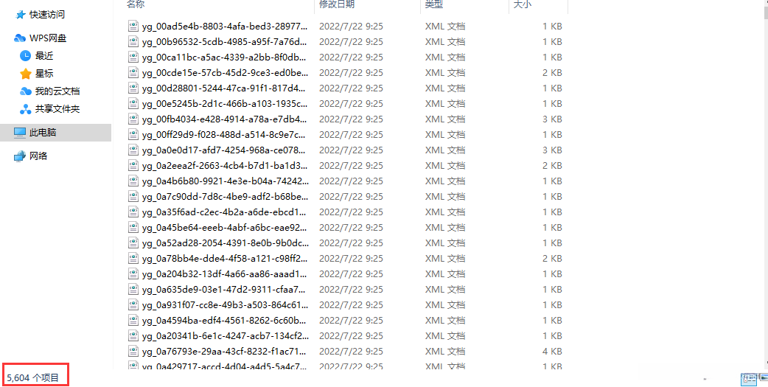Click the 5,604 个项目 status text
This screenshot has width=768, height=387.
[33, 377]
